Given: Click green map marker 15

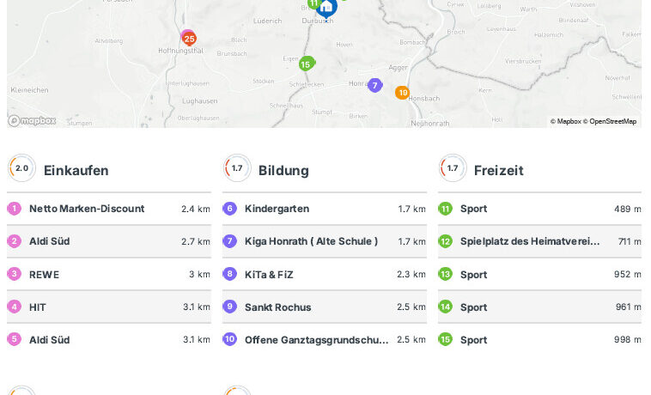Looking at the screenshot, I should click(306, 64).
